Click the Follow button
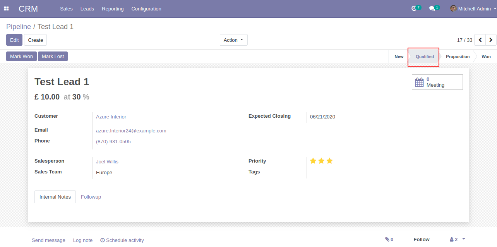This screenshot has height=247, width=497. click(422, 239)
